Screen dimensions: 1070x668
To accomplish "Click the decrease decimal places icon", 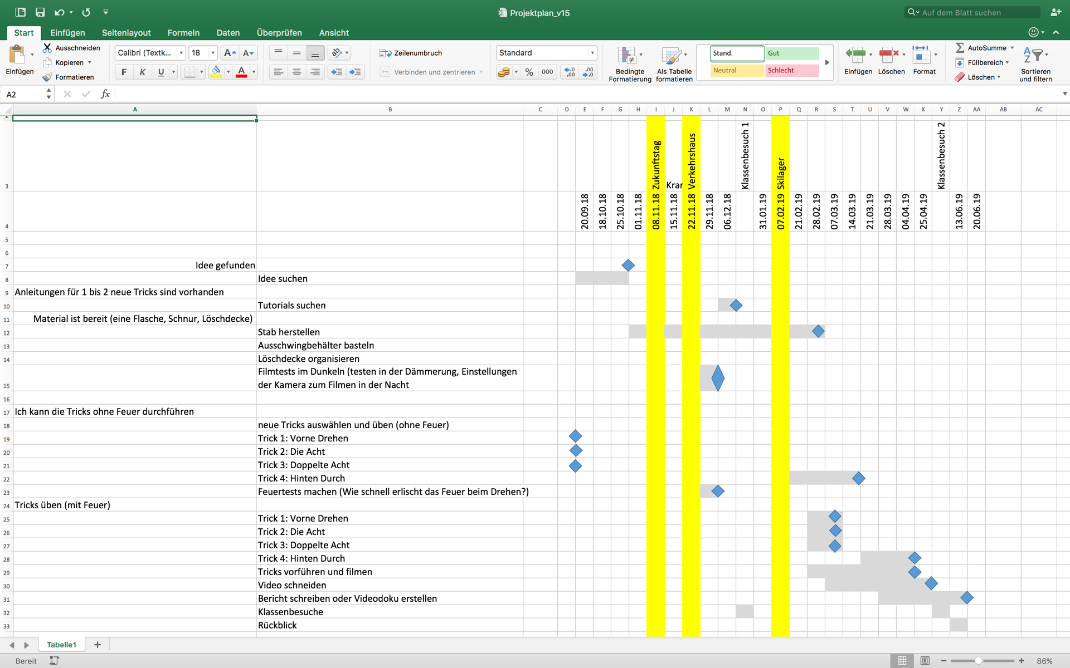I will click(588, 72).
